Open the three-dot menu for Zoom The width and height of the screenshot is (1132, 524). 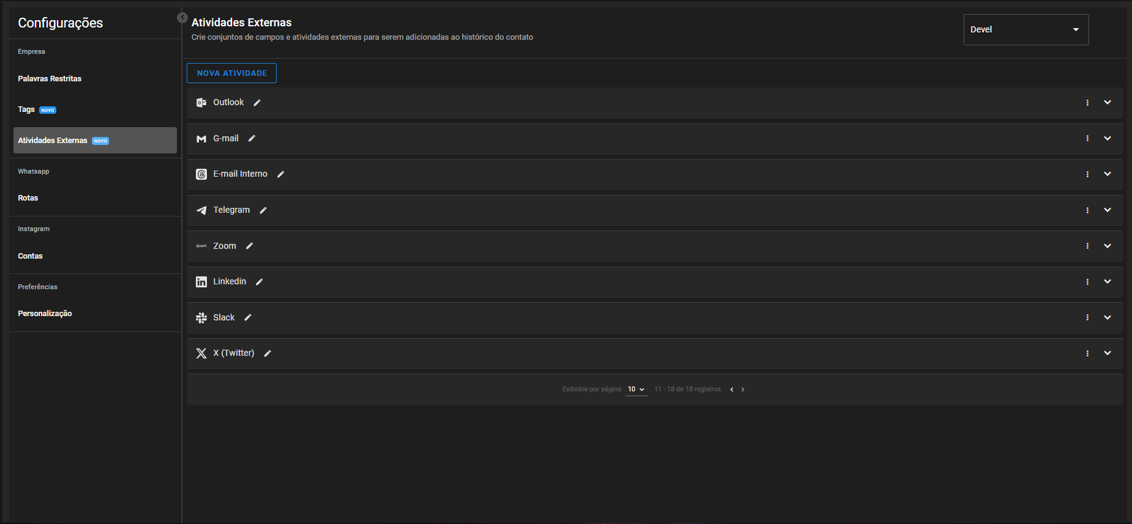1087,246
